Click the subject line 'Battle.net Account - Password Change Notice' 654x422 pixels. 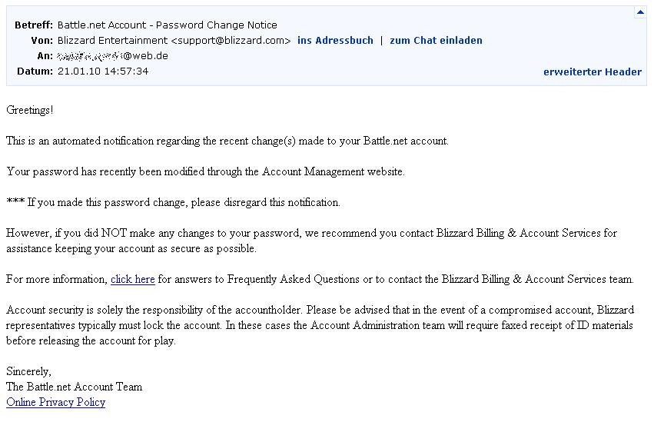(168, 25)
